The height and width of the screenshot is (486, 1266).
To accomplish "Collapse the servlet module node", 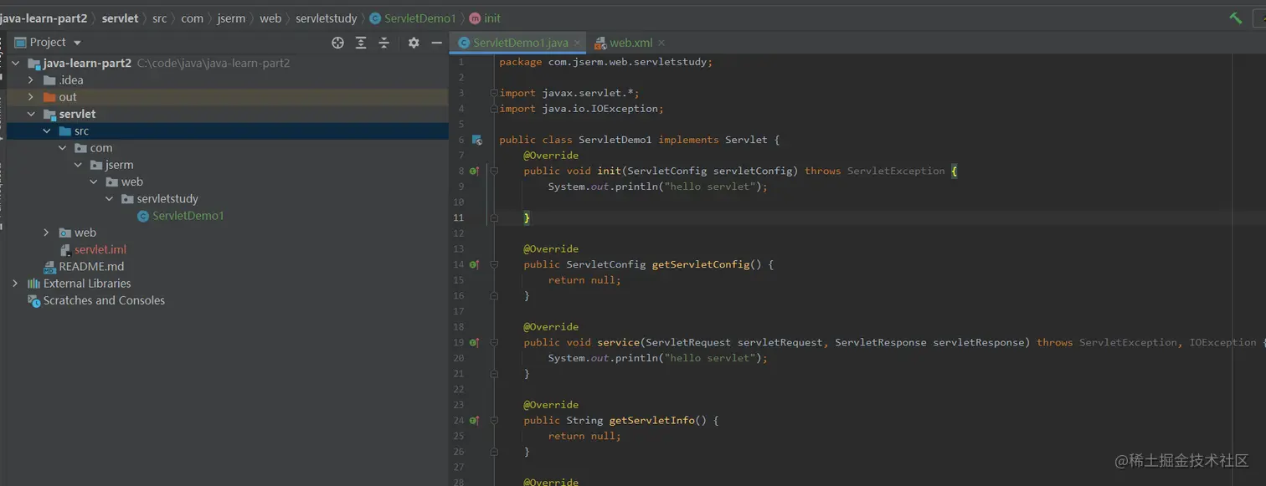I will 31,114.
